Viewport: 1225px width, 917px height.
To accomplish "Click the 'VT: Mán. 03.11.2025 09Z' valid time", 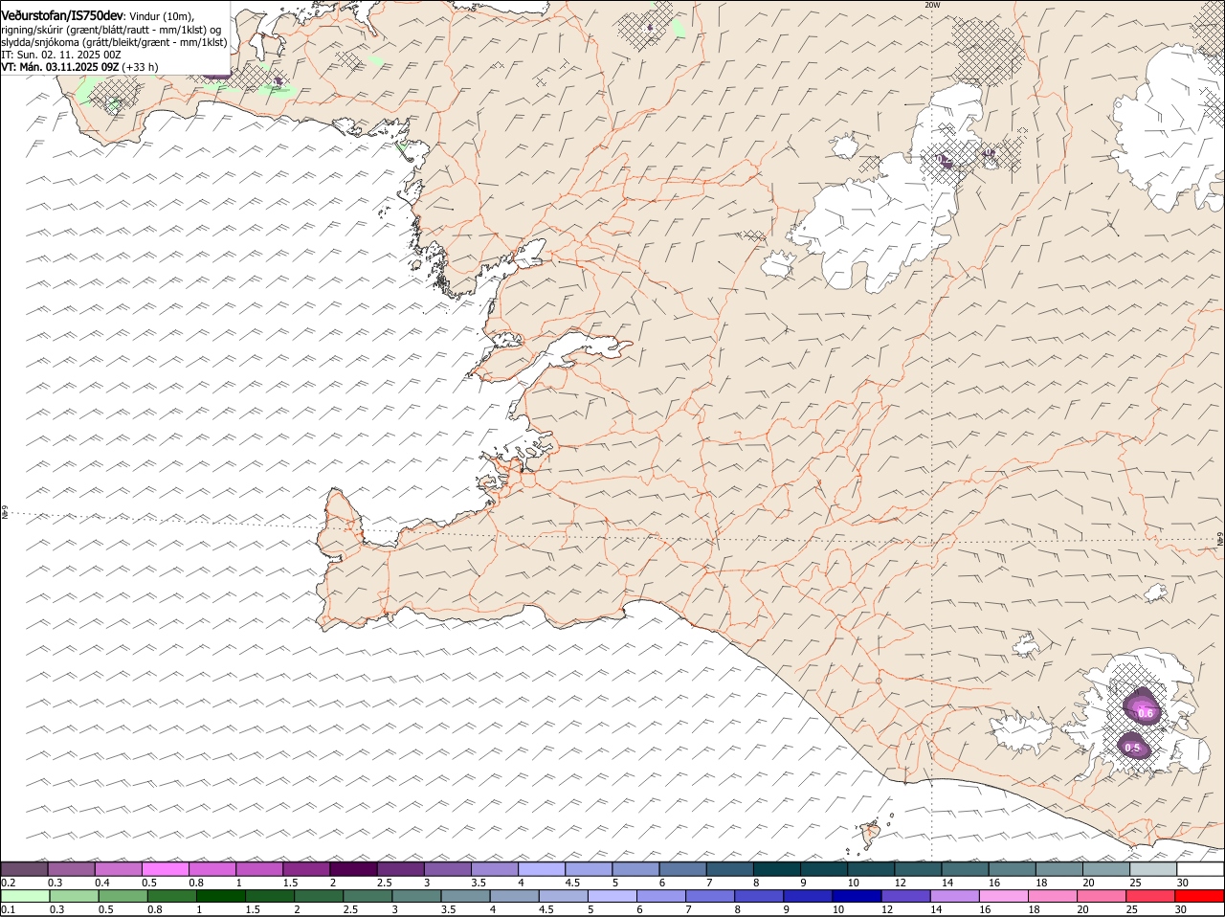I will pyautogui.click(x=60, y=67).
